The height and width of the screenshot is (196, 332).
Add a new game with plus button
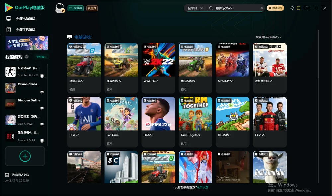point(25,156)
